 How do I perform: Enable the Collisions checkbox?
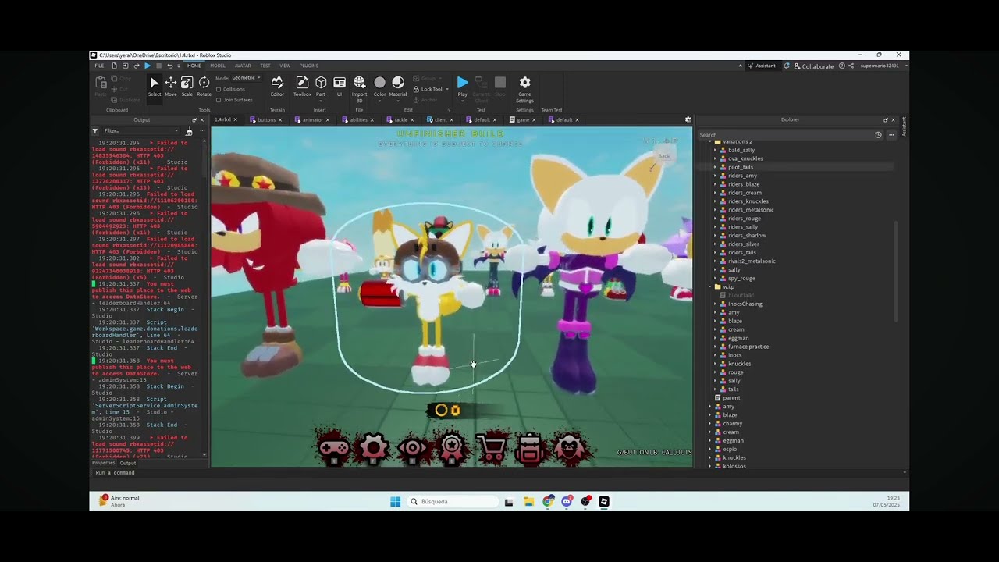pos(219,89)
